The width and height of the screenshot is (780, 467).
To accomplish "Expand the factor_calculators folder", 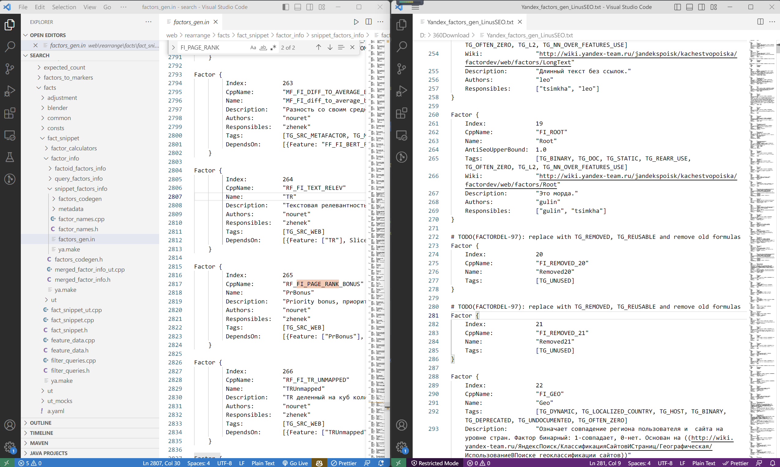I will click(x=74, y=148).
